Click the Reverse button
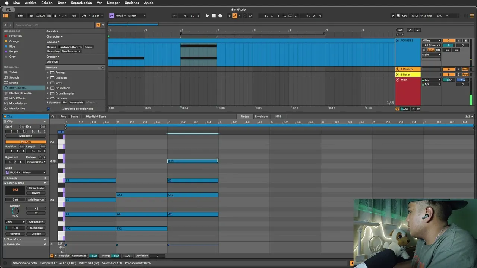 (x=15, y=234)
